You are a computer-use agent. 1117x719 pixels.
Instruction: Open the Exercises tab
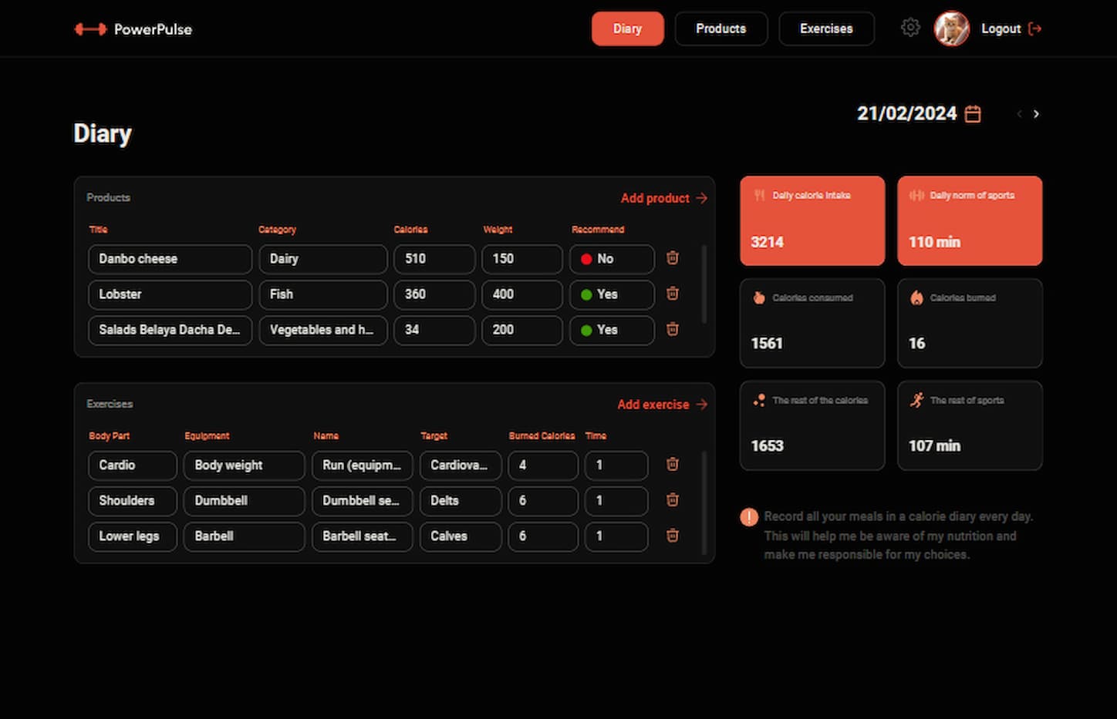(825, 29)
